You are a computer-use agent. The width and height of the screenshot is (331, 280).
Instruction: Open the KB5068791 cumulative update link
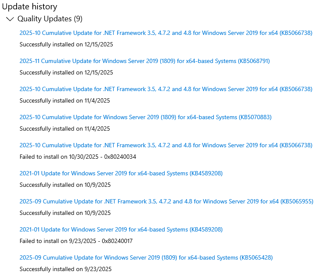pyautogui.click(x=144, y=61)
